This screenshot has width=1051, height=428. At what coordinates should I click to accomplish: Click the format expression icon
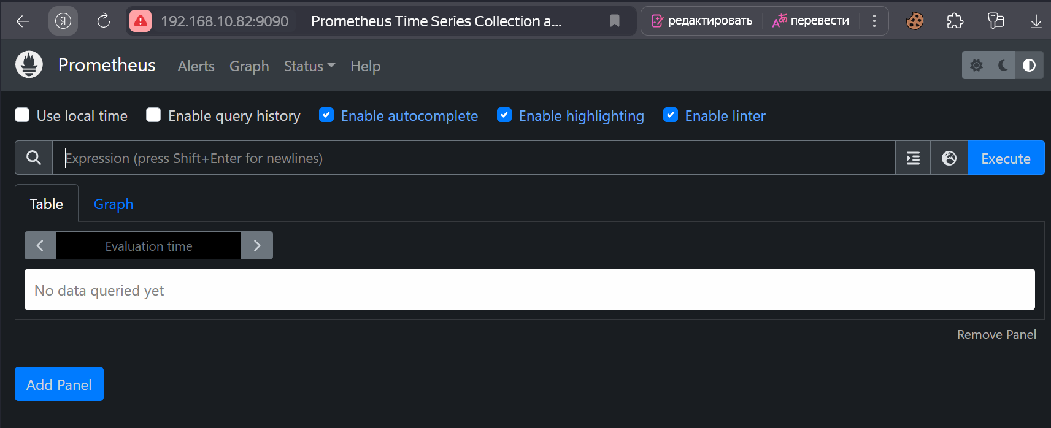pos(913,158)
